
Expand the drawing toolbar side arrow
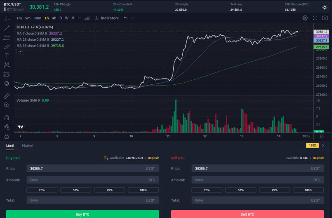(13, 121)
